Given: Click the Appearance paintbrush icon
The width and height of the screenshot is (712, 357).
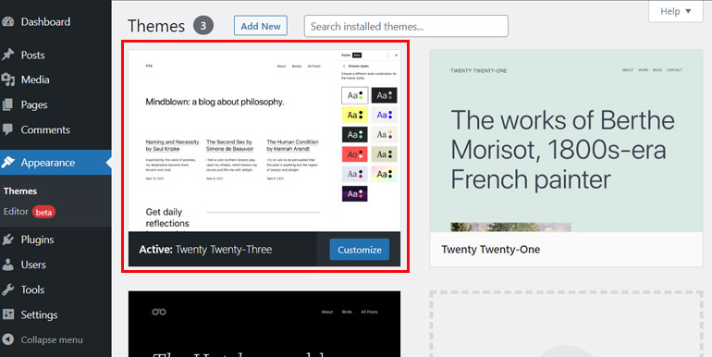Looking at the screenshot, I should tap(7, 162).
